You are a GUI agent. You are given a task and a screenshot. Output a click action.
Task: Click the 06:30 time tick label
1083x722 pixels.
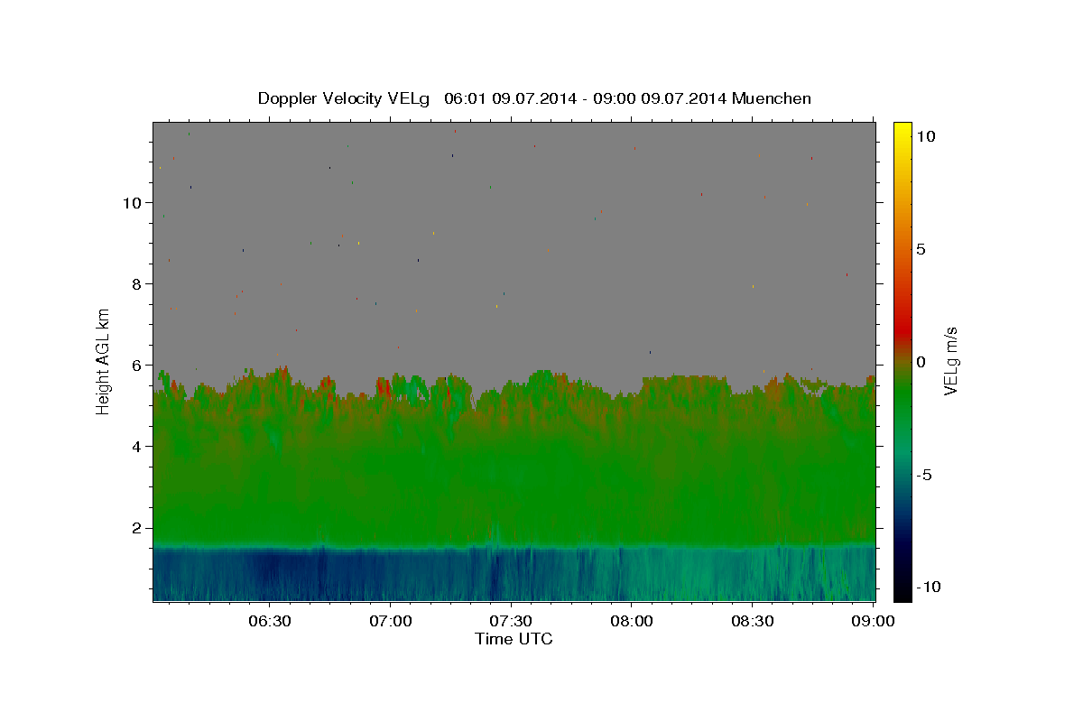[270, 621]
